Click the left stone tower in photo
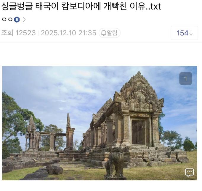 coord(32,133)
